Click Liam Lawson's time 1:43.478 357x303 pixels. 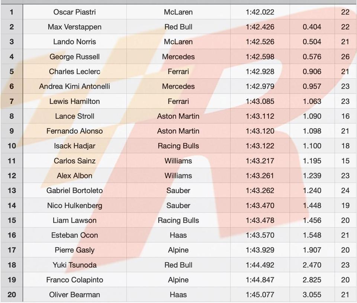(260, 220)
